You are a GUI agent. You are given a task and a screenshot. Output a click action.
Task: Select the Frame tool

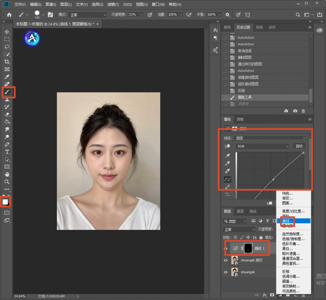(x=7, y=69)
